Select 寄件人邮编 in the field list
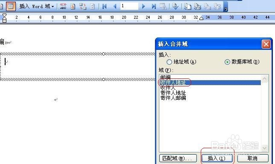This screenshot has width=275, height=164. tap(210, 98)
